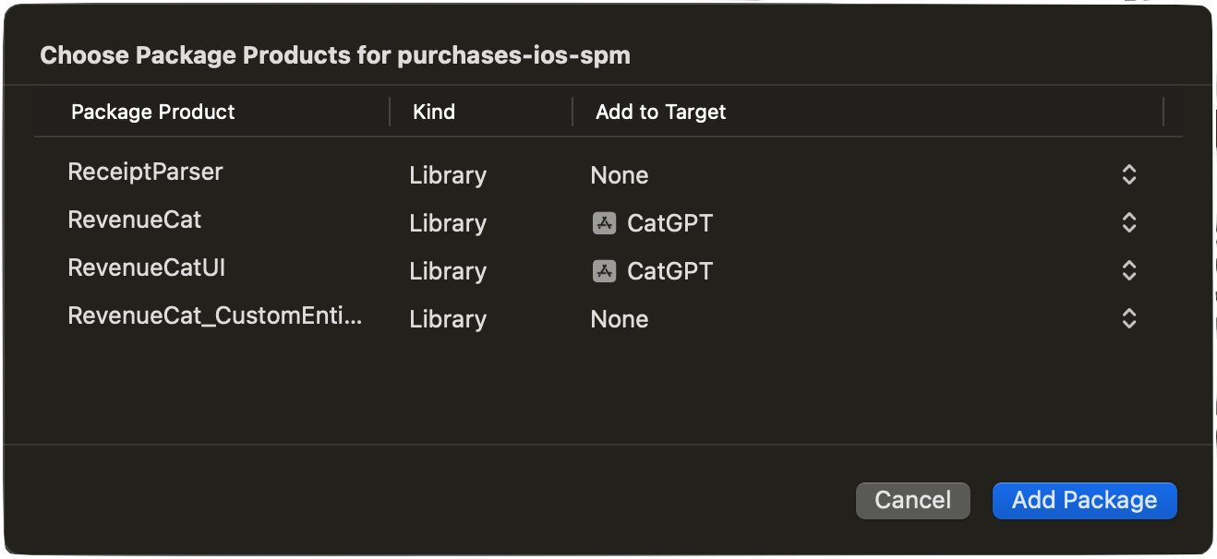Open target dropdown for ReceiptParser row
This screenshot has height=559, width=1217.
[1128, 174]
